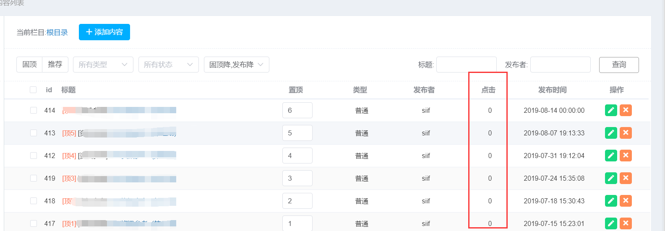This screenshot has height=231, width=665.
Task: Switch to the 推荐 filter tab
Action: (55, 65)
